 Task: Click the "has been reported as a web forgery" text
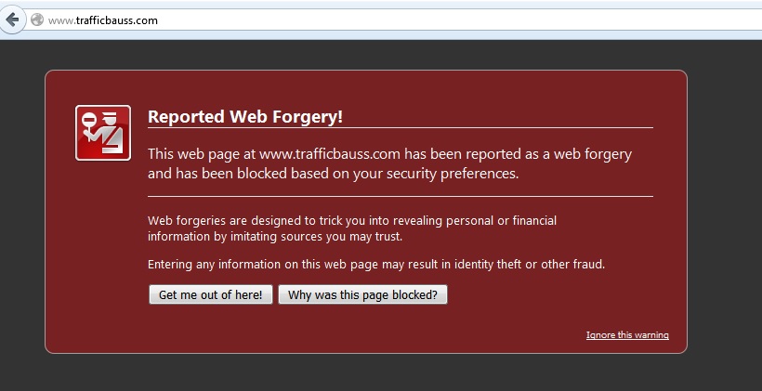point(518,154)
